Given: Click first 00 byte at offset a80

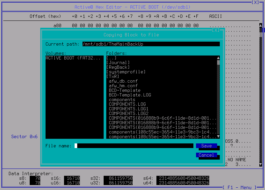Looking at the screenshot, I should click(x=74, y=25).
